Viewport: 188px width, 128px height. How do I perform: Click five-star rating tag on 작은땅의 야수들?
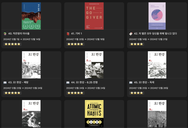12,44
